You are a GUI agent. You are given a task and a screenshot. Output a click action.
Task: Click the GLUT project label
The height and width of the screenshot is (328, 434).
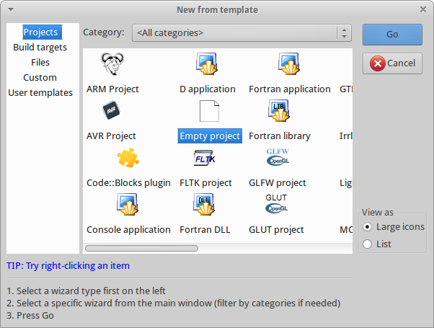coord(276,229)
